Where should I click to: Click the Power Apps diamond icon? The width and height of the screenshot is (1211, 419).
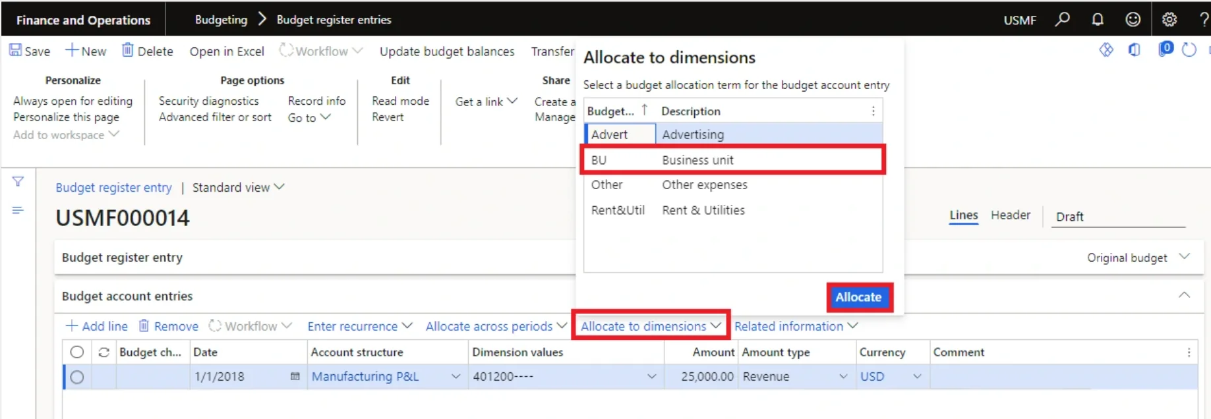(1106, 49)
